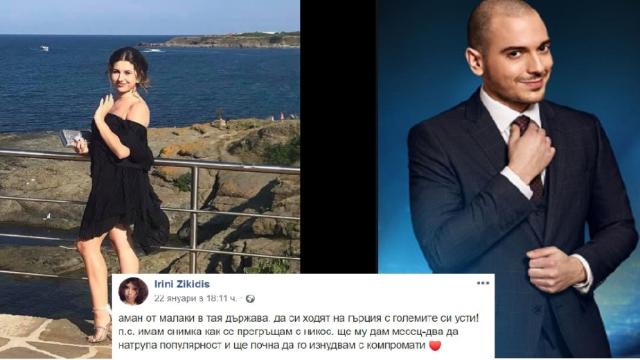This screenshot has width=640, height=360.
Task: Open the 22 януари post timestamp link
Action: point(195,298)
